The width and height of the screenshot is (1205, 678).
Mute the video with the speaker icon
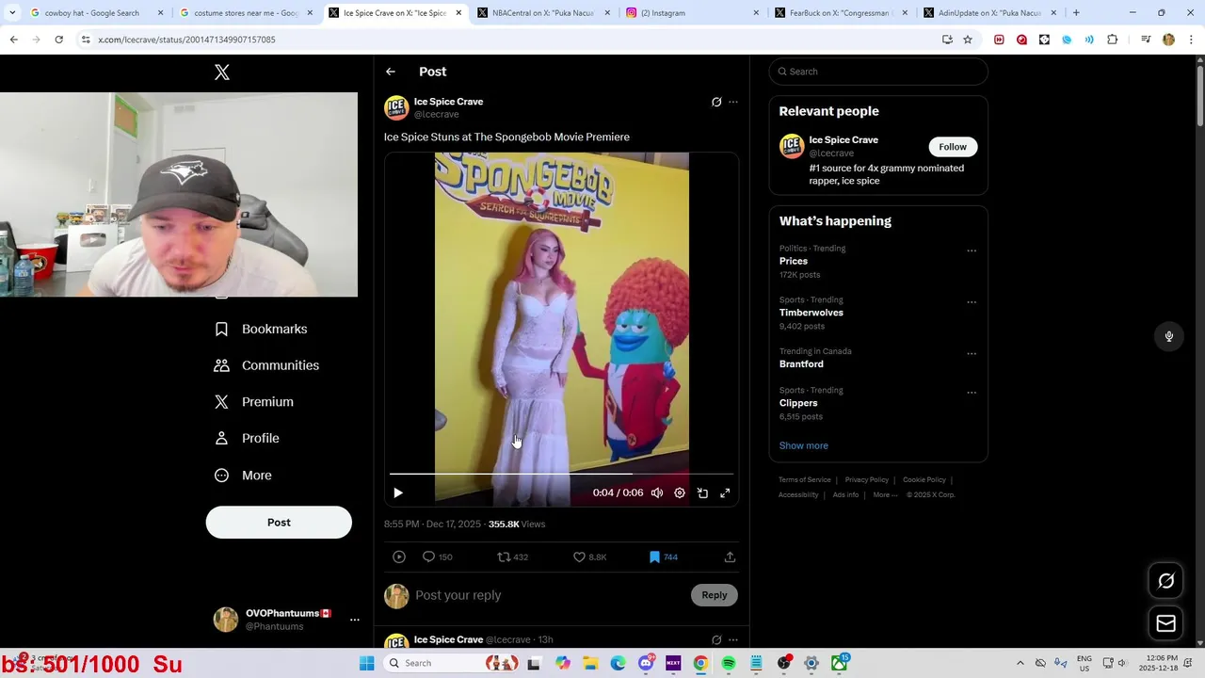pos(657,492)
